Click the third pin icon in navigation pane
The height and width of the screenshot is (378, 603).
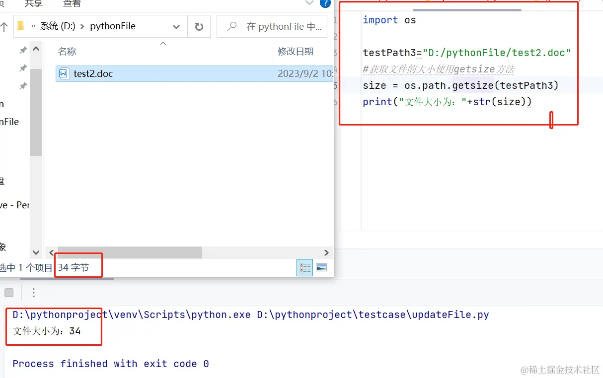[x=23, y=86]
